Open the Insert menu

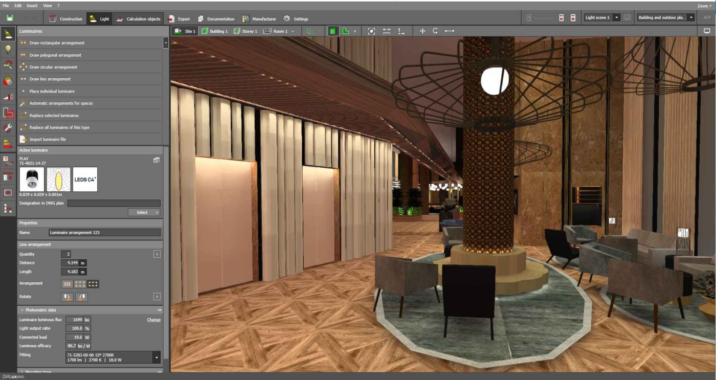coord(32,6)
